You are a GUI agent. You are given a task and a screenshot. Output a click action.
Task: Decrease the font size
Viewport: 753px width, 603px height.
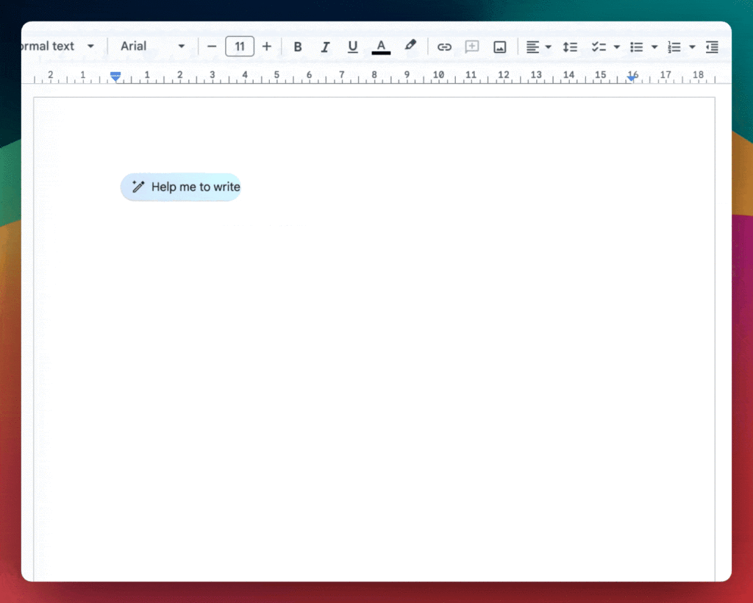212,46
